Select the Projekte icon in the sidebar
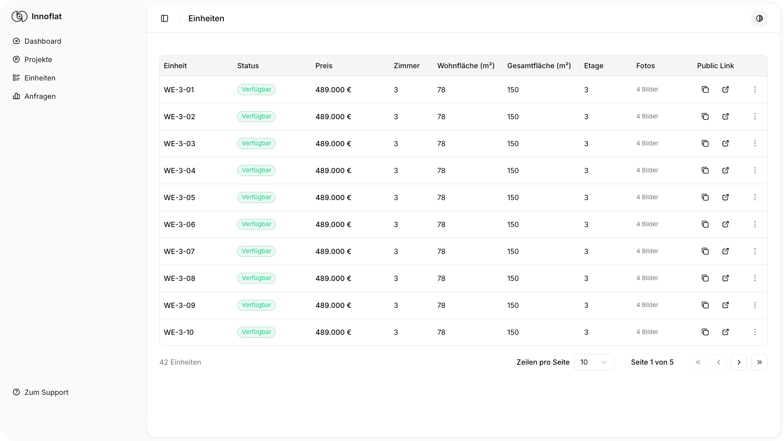 16,59
